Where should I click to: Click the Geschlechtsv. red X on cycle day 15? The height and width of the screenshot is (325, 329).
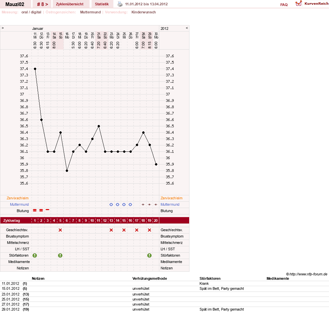pyautogui.click(x=124, y=230)
